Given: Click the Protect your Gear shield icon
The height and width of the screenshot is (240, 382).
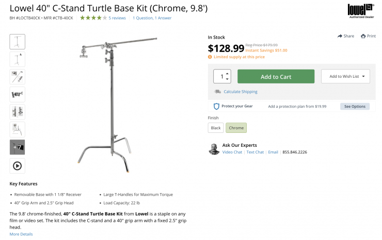Looking at the screenshot, I should pyautogui.click(x=217, y=107).
